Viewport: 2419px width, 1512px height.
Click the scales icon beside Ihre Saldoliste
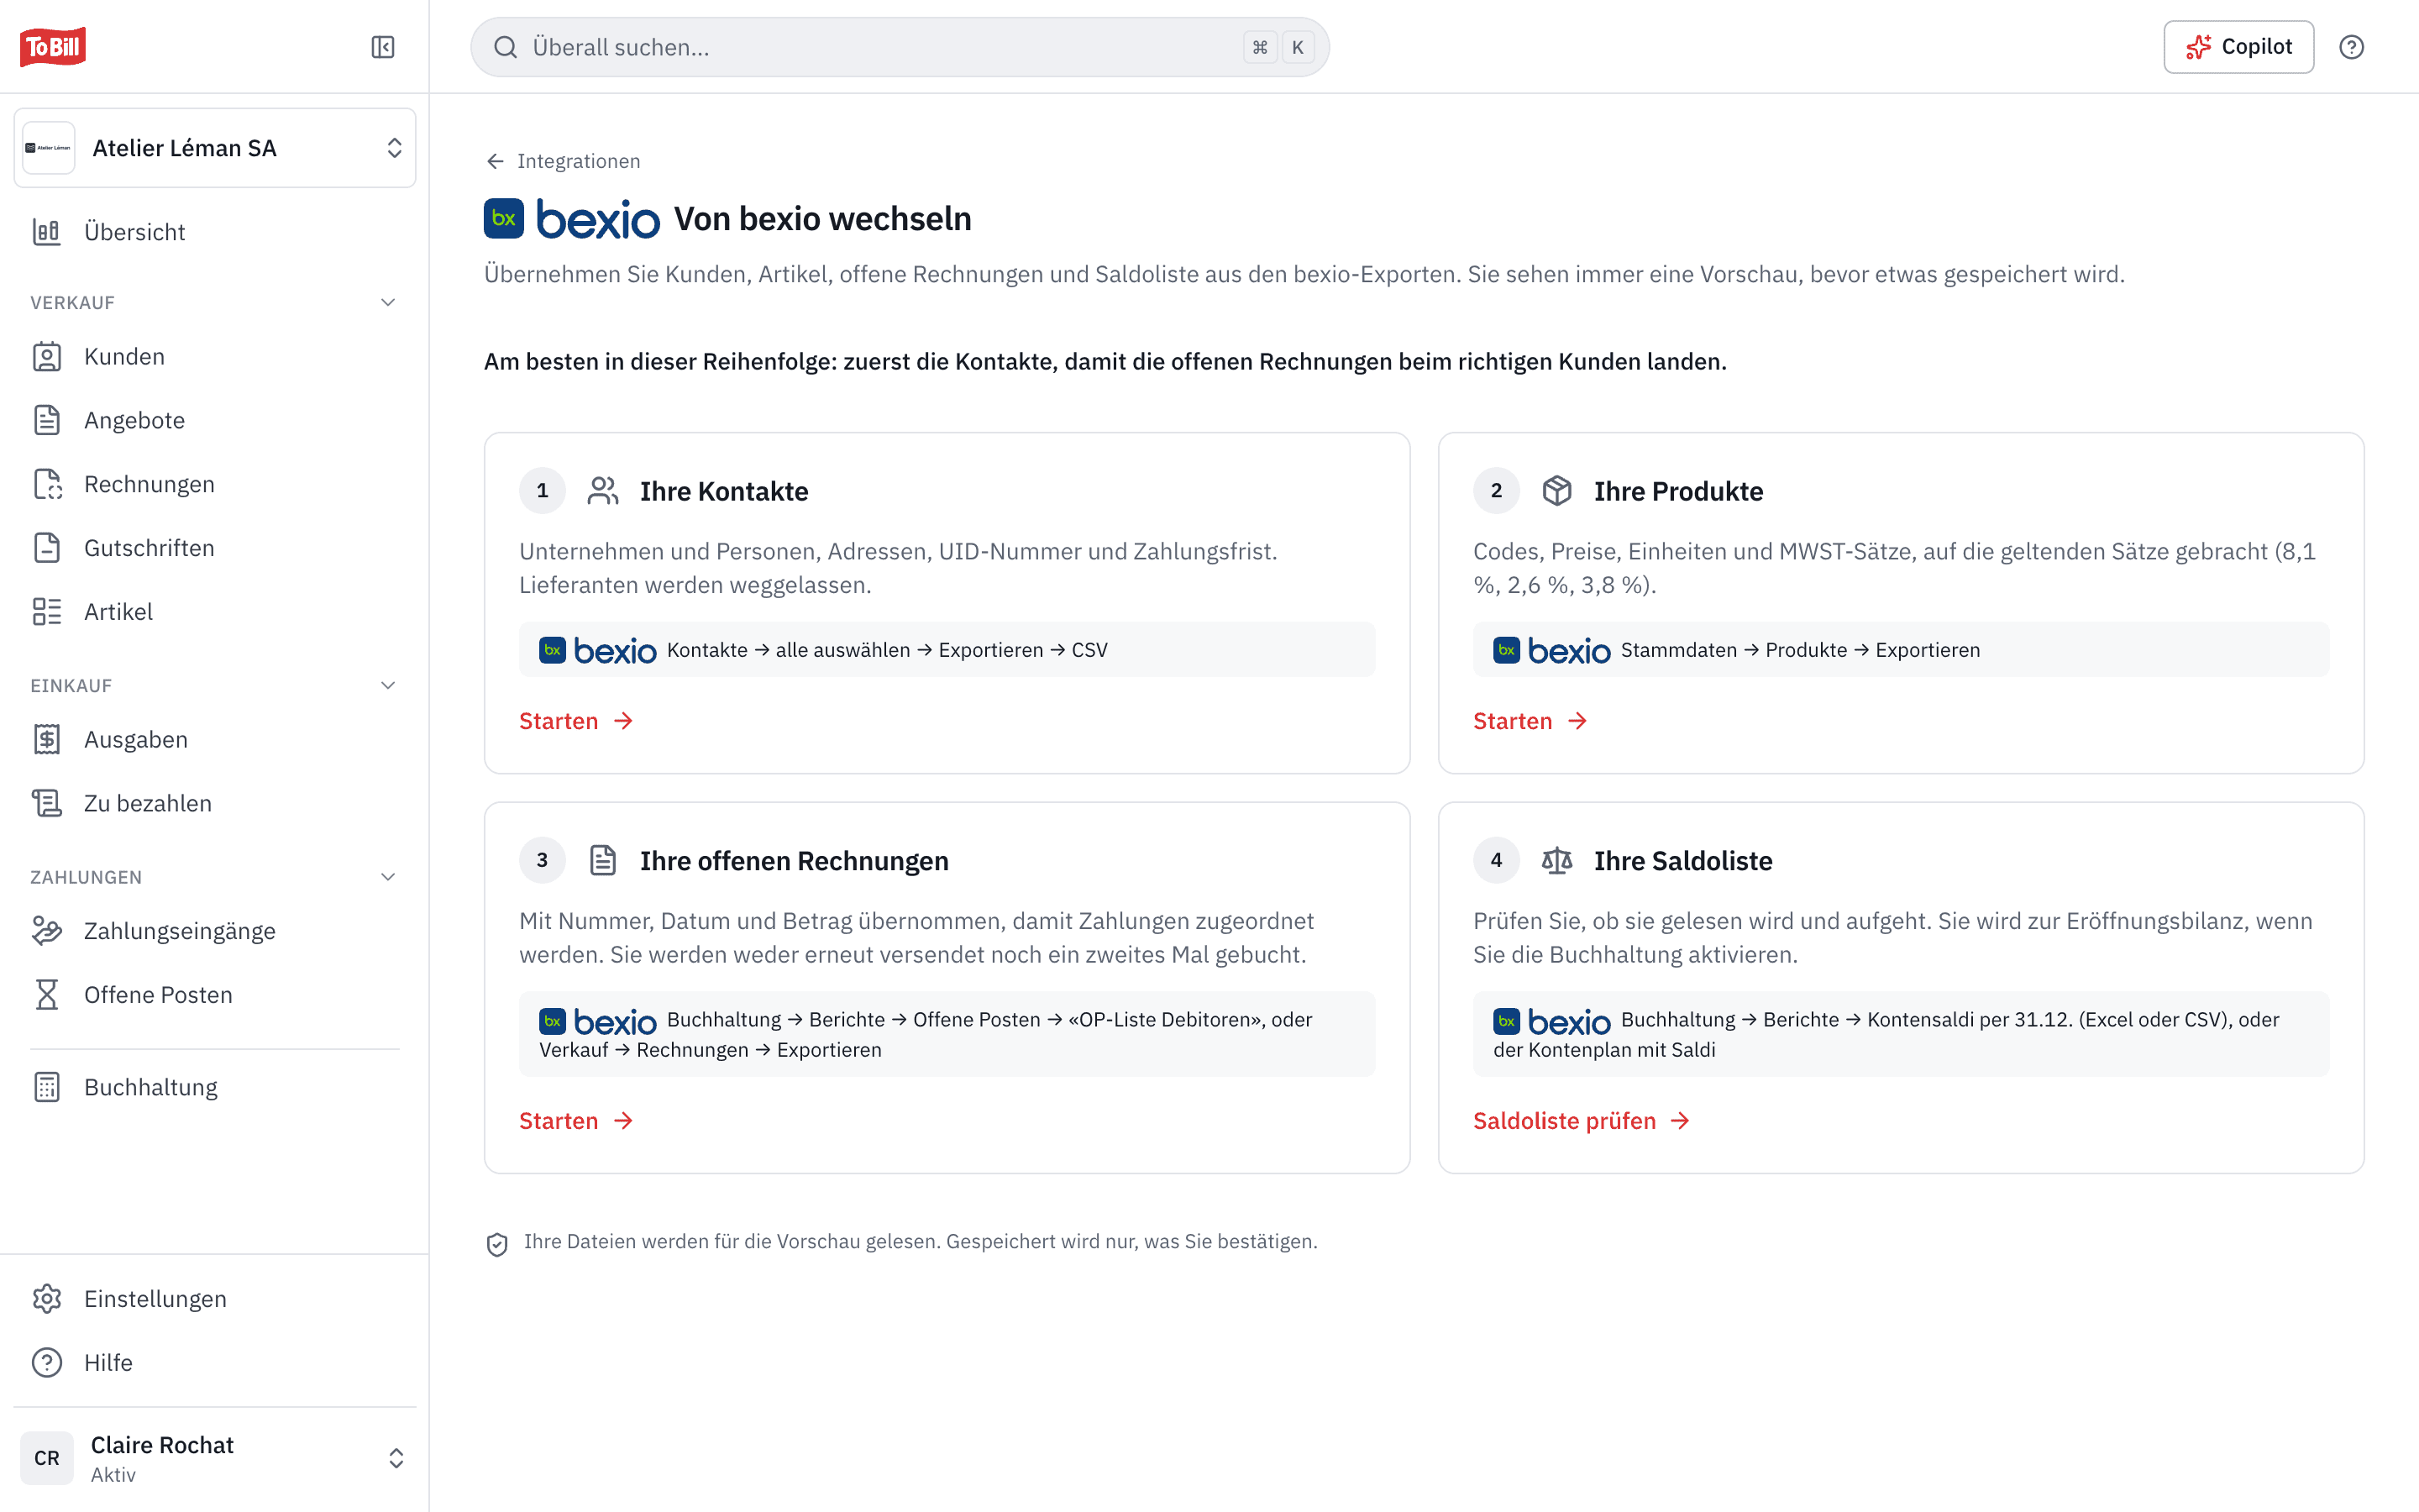coord(1557,860)
